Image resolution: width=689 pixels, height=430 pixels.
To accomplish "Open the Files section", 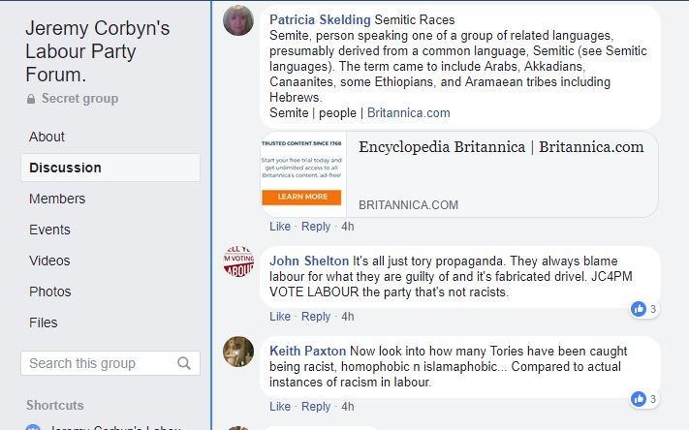I will click(43, 322).
